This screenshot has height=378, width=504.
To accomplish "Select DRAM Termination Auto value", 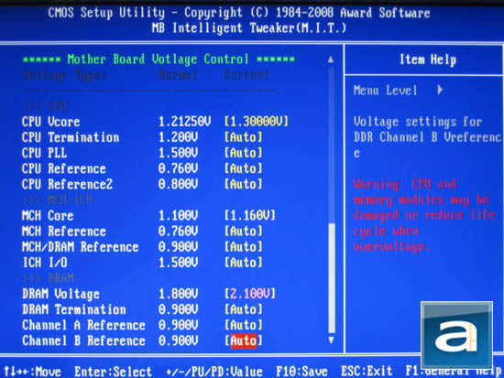I will (x=244, y=309).
